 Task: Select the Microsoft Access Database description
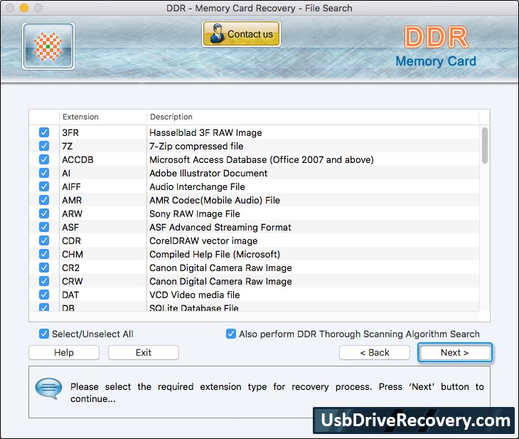pyautogui.click(x=262, y=159)
